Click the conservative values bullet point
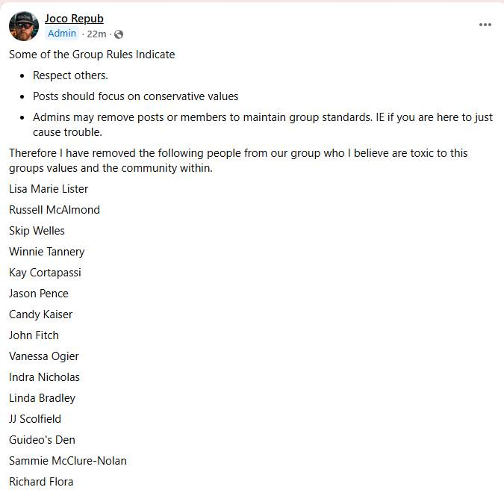Viewport: 504px width, 496px height. (135, 96)
